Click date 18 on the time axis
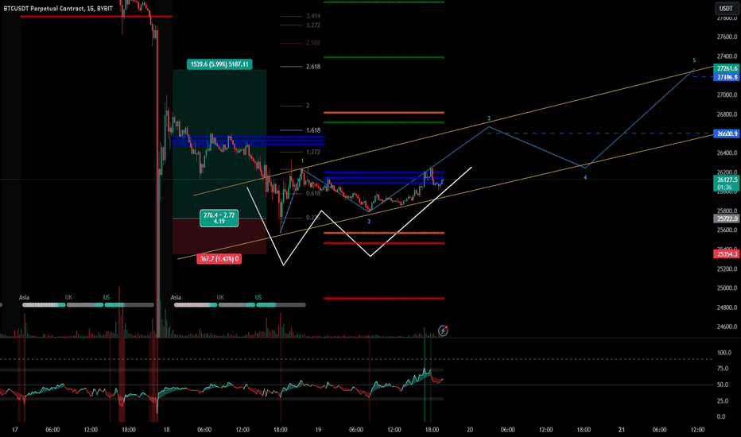741x437 pixels. [166, 430]
